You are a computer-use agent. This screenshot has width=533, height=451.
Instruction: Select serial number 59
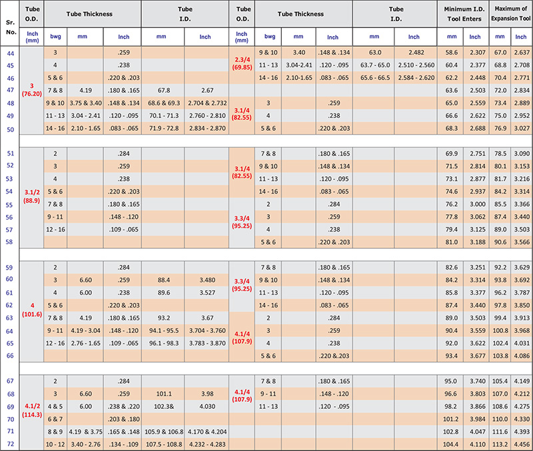pos(9,268)
